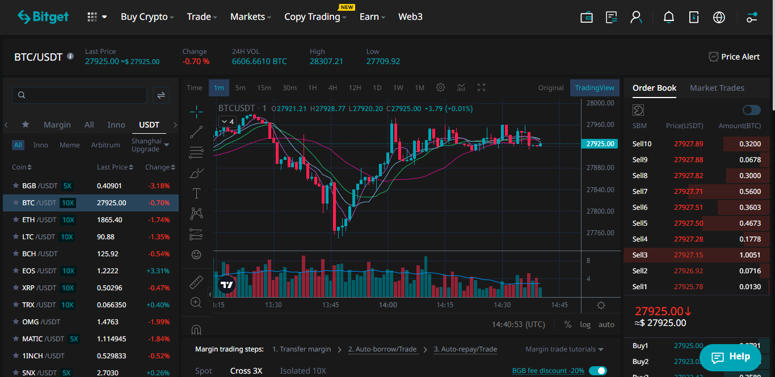
Task: Filter coins by Meme category
Action: point(70,145)
